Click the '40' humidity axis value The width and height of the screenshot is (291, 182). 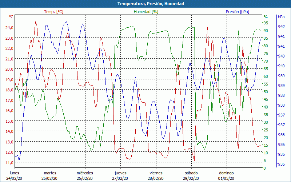coord(266,107)
